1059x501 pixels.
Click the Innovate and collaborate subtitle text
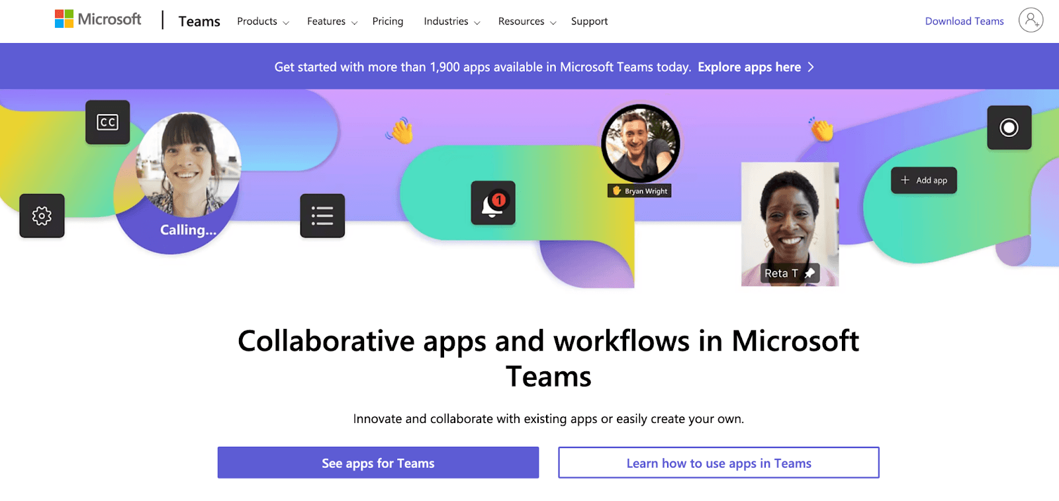[x=548, y=419]
